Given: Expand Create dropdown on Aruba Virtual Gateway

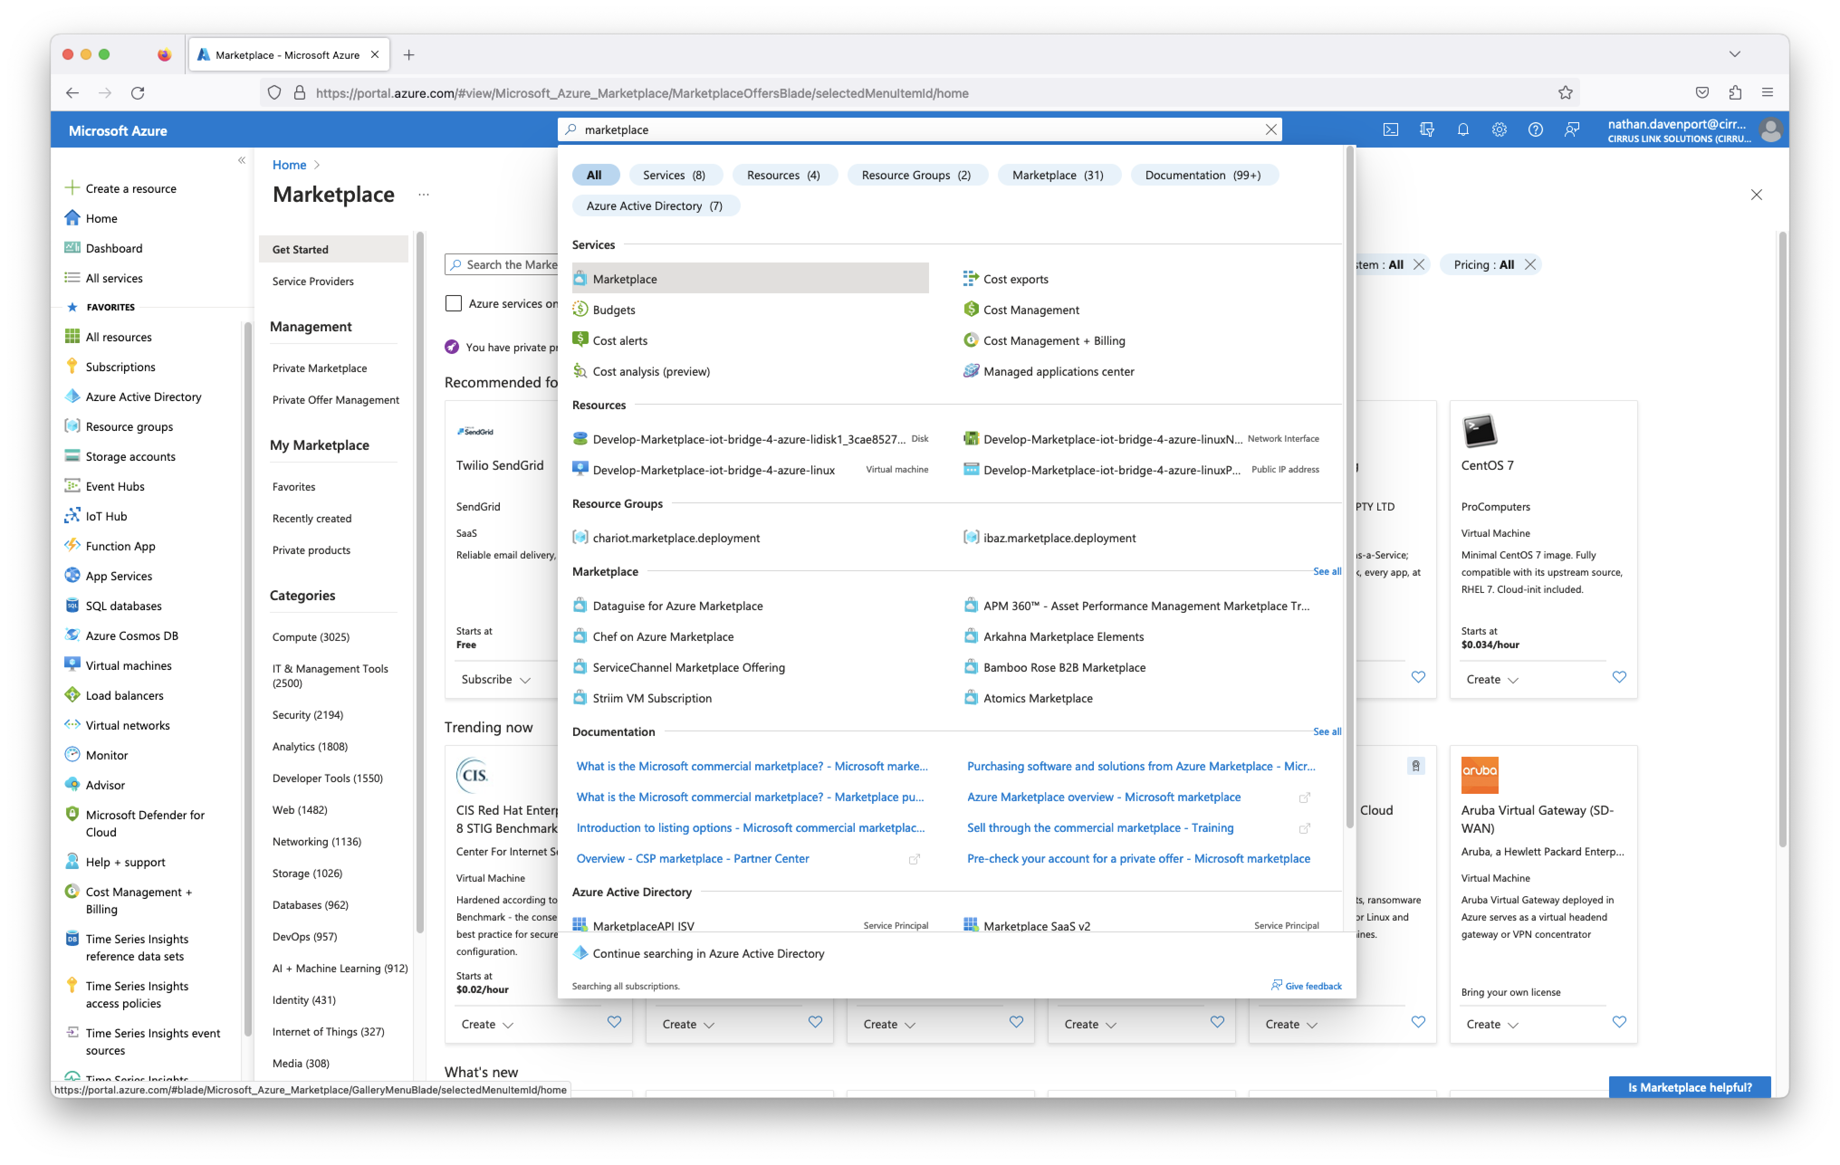Looking at the screenshot, I should [1491, 1024].
